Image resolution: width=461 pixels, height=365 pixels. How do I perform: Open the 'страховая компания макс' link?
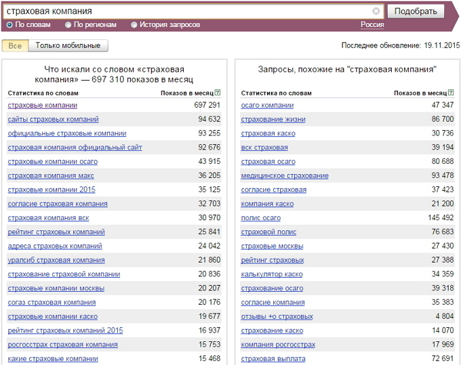pyautogui.click(x=51, y=176)
